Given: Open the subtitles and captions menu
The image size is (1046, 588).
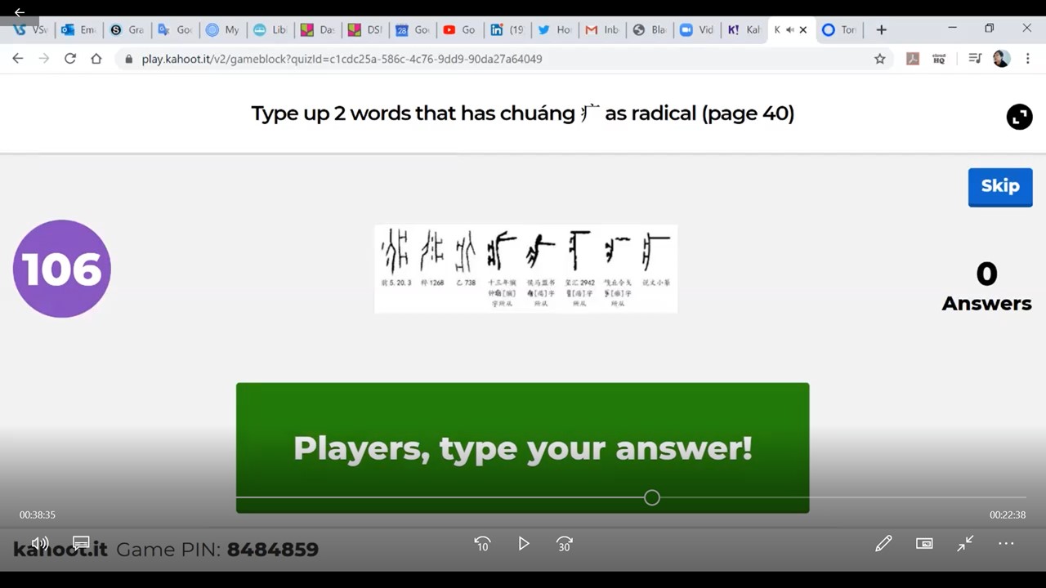Looking at the screenshot, I should click(x=81, y=543).
